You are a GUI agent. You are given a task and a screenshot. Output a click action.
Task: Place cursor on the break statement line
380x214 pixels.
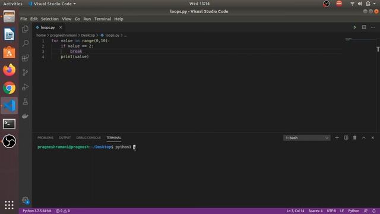click(76, 51)
